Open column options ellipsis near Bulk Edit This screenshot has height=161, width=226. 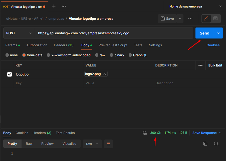(x=200, y=65)
